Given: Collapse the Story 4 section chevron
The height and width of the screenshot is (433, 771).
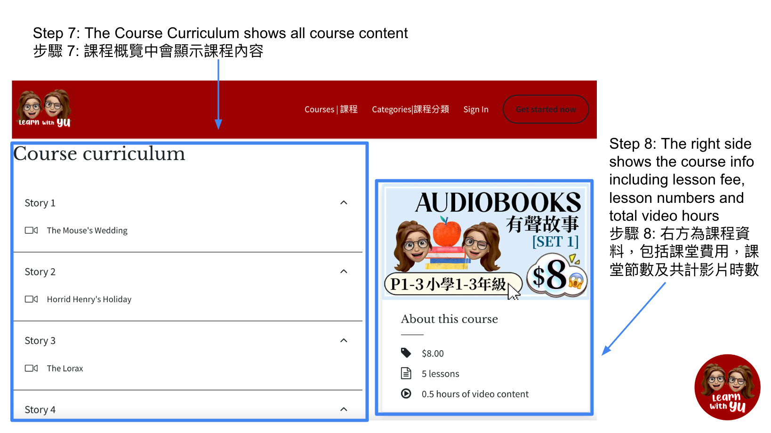Looking at the screenshot, I should click(344, 409).
